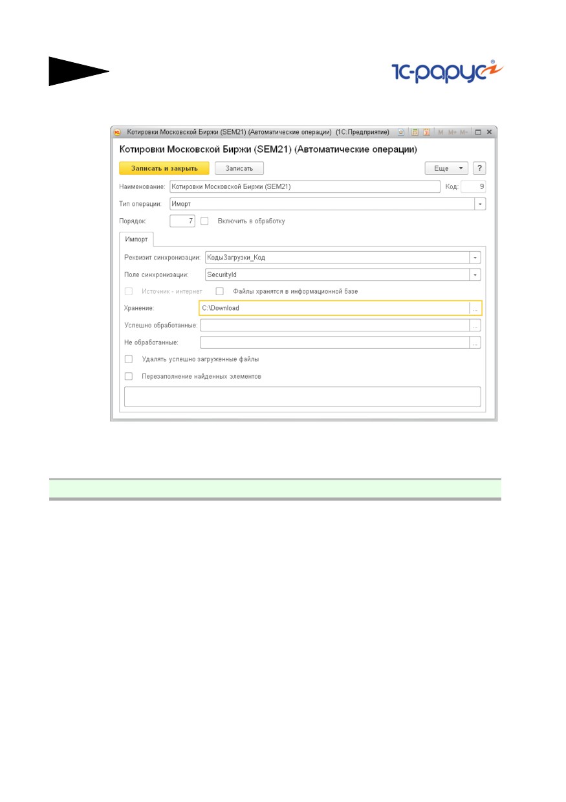Open folder picker for Не обработанные field
Image resolution: width=566 pixels, height=802 pixels.
pos(475,343)
